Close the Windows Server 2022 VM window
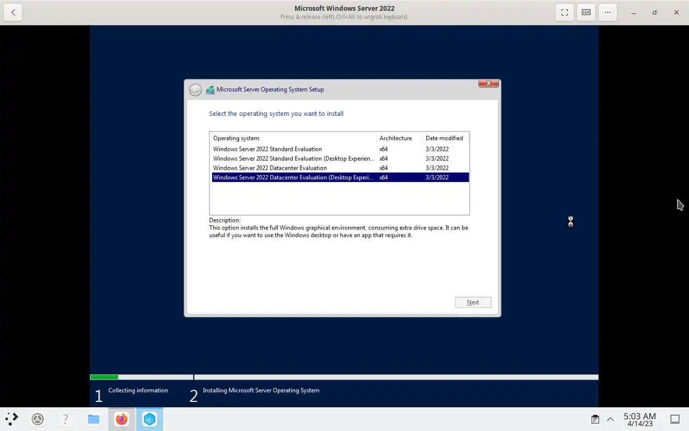Image resolution: width=689 pixels, height=431 pixels. tap(677, 12)
